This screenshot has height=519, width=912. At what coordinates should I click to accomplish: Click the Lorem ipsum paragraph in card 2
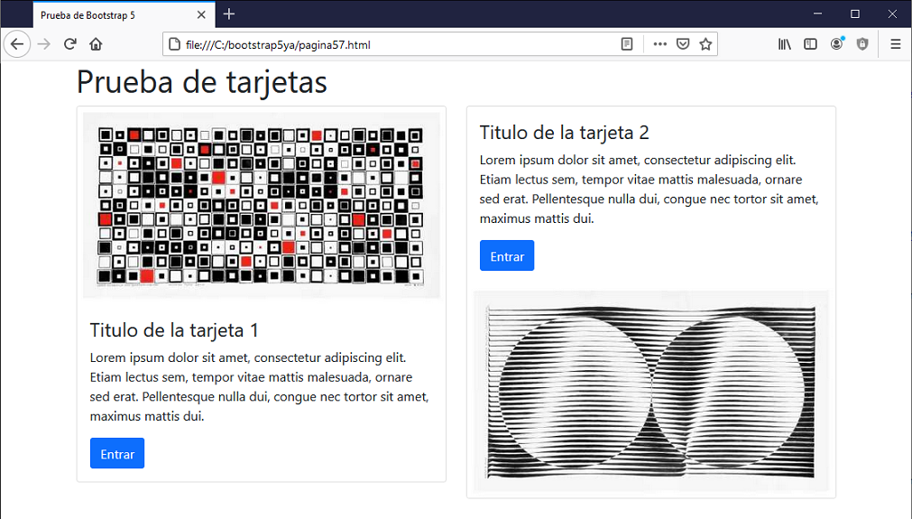tap(649, 190)
